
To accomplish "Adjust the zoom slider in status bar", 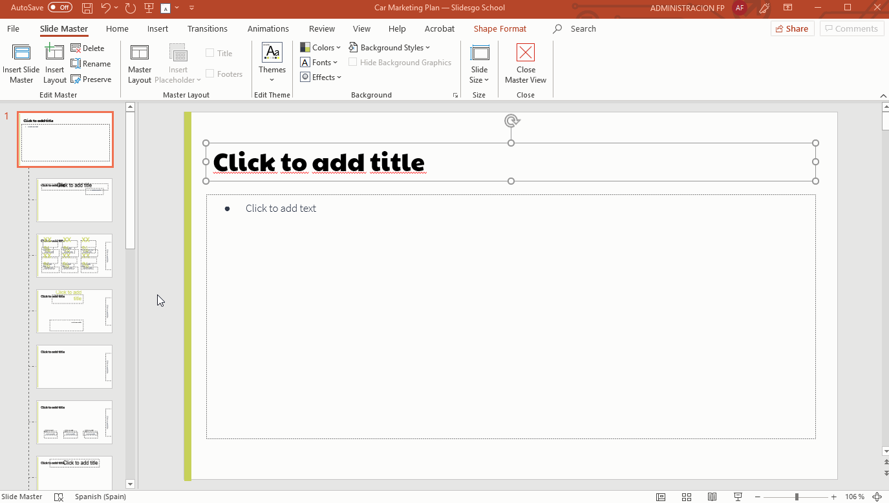I will coord(797,497).
